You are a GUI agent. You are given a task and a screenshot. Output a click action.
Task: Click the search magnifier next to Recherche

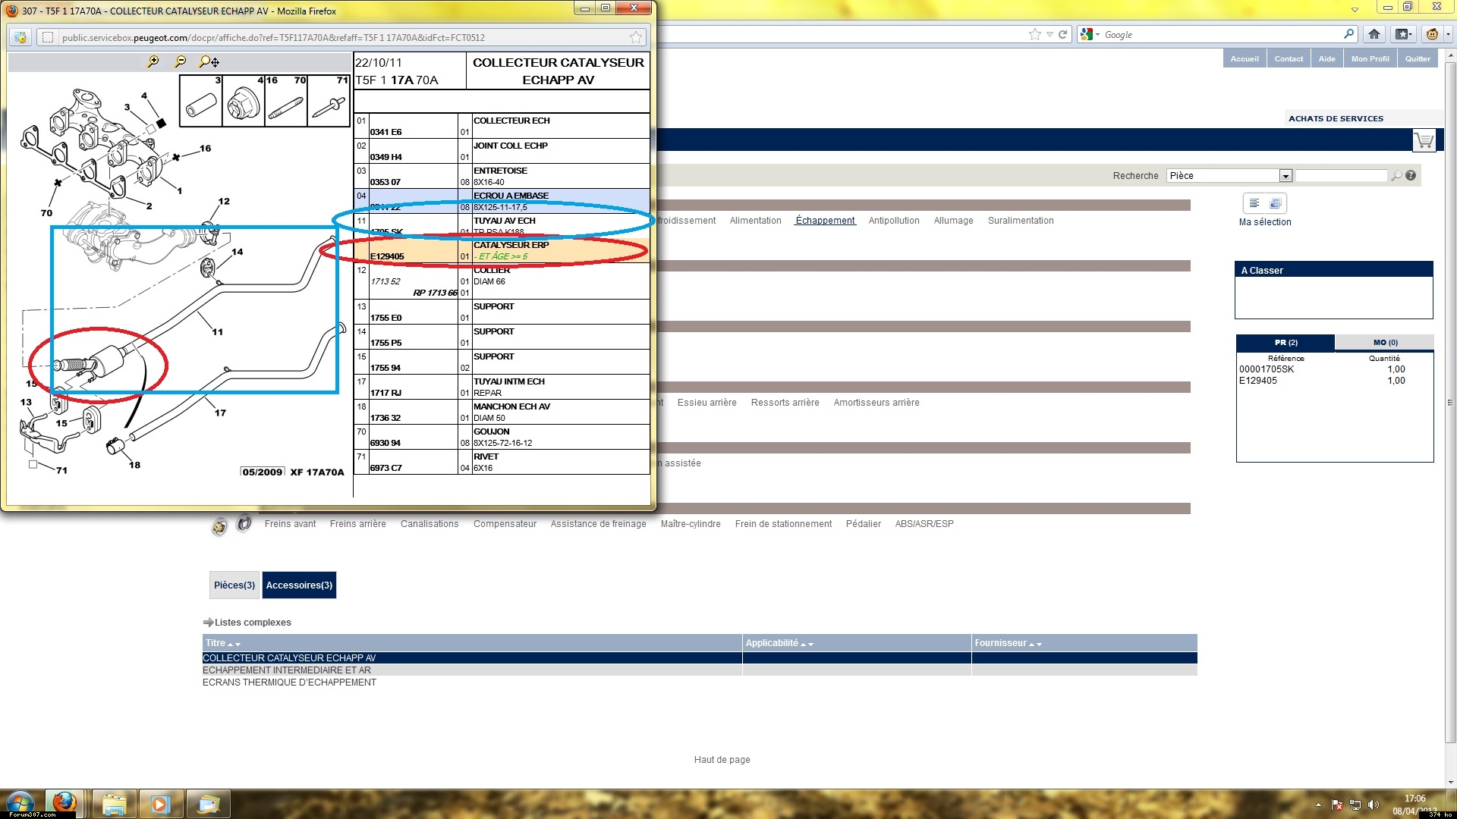coord(1396,176)
